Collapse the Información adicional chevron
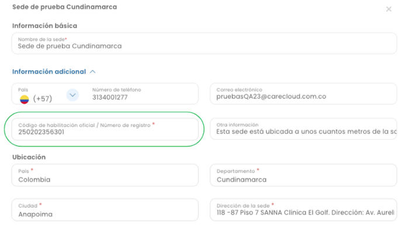Viewport: 402px width, 228px height. click(93, 72)
